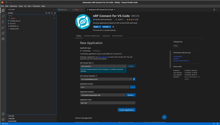Switch to the main.c editor tab
This screenshot has height=125, width=220.
point(77,10)
